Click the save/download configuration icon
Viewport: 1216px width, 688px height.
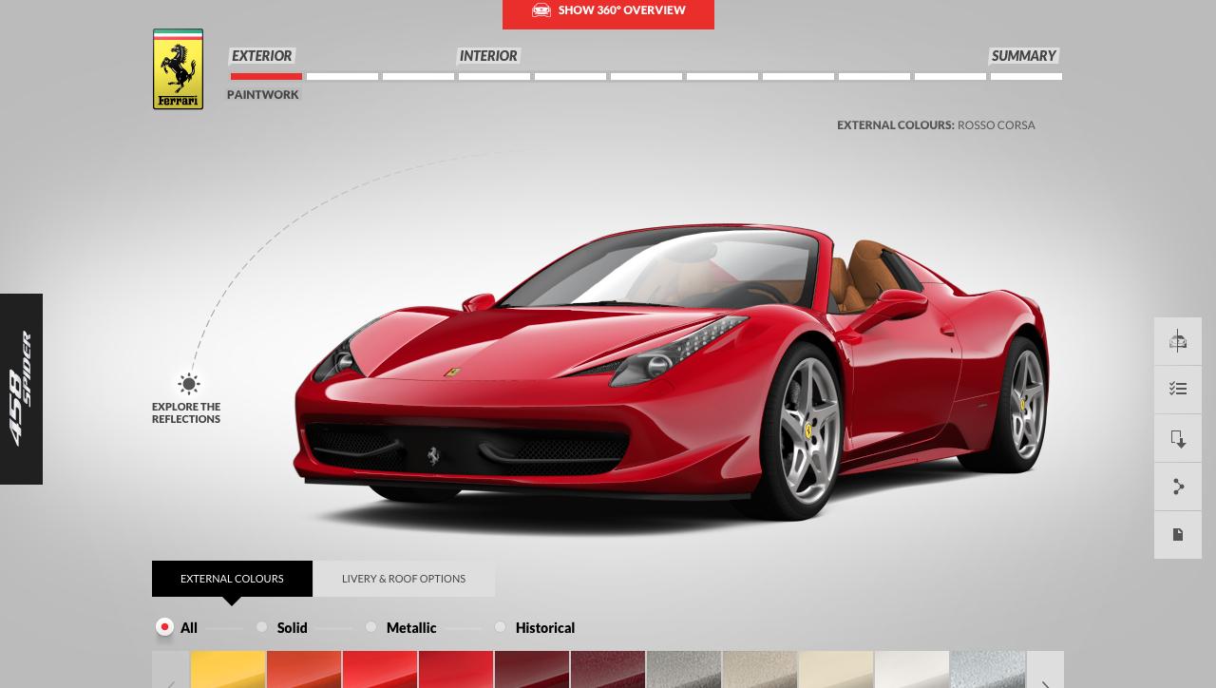tap(1178, 438)
